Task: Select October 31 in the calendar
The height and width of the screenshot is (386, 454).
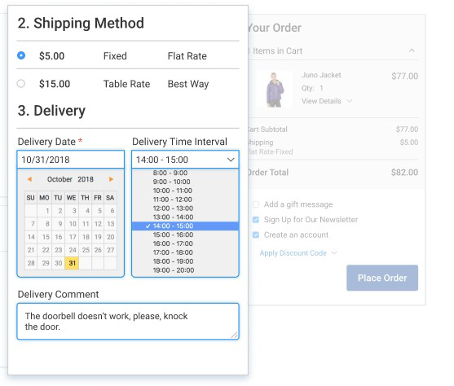Action: click(72, 263)
